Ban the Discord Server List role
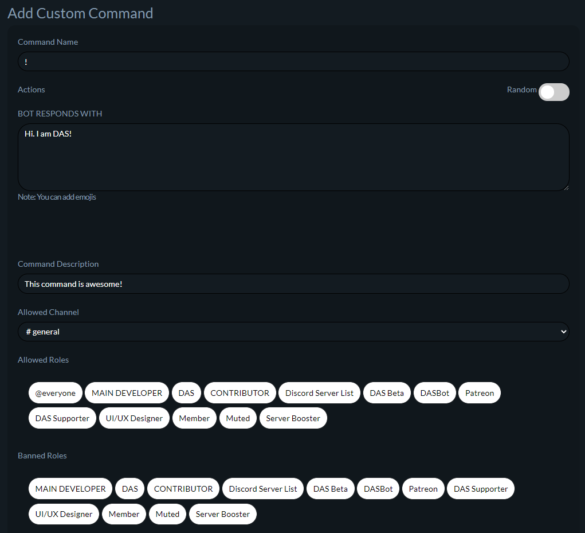 [x=263, y=489]
